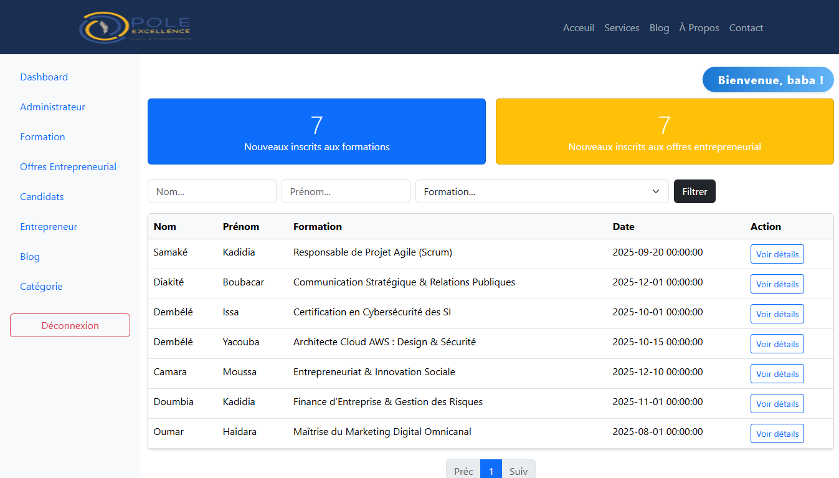This screenshot has height=478, width=839.
Task: Click the Suiv pagination button
Action: click(x=518, y=471)
